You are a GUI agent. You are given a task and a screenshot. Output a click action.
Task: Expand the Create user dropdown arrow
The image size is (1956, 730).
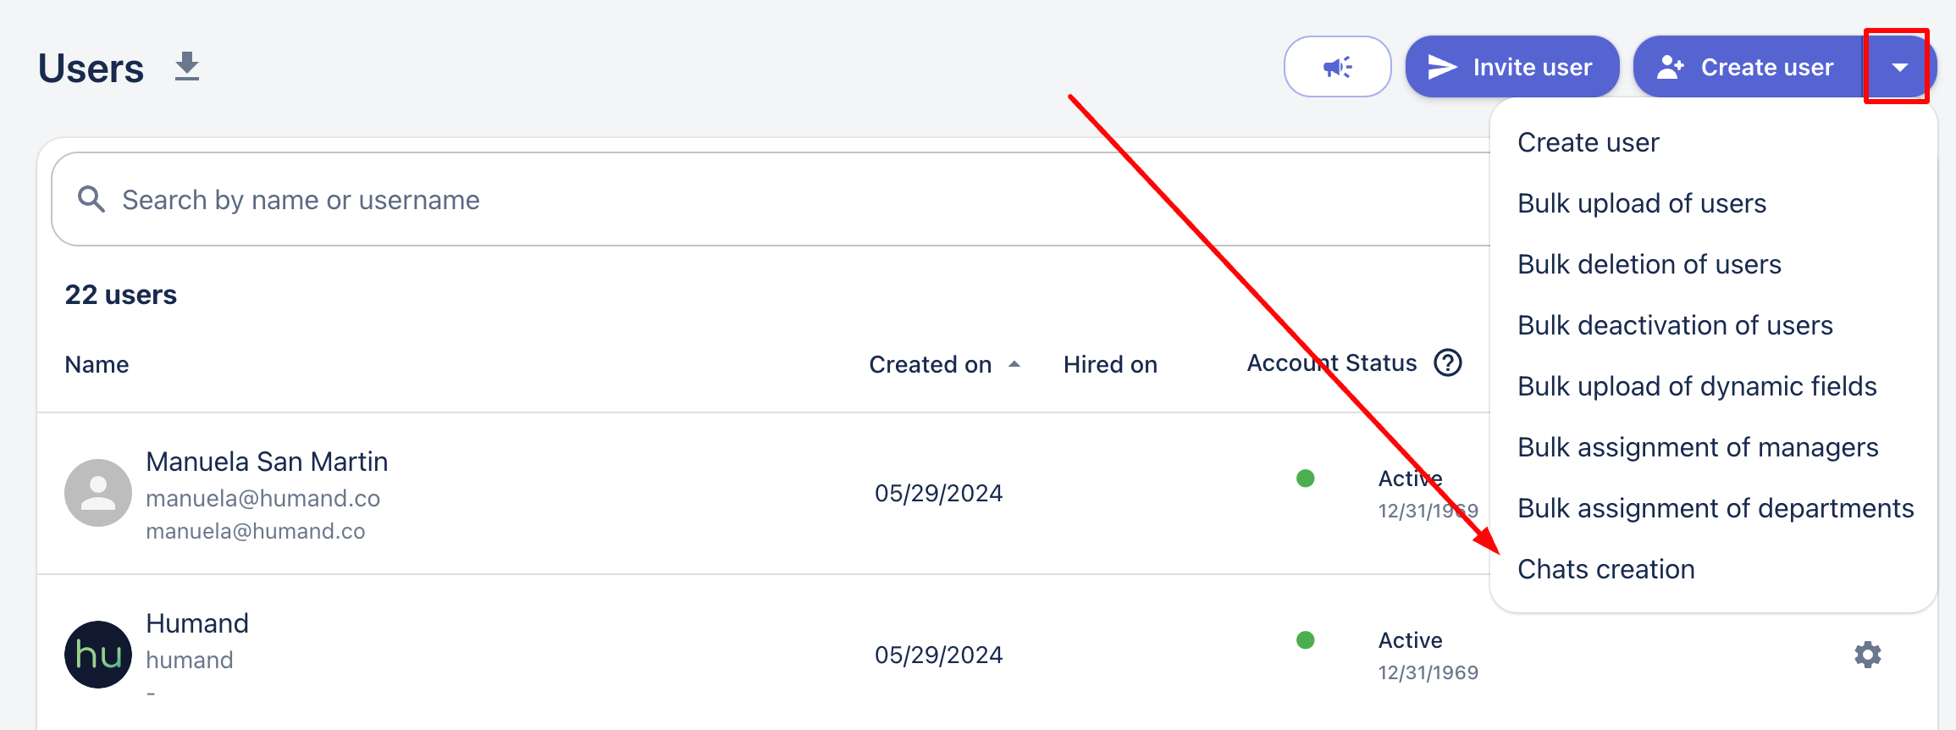(1899, 67)
